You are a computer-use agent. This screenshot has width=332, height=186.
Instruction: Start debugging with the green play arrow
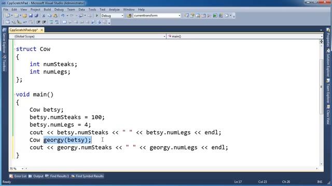pyautogui.click(x=97, y=16)
